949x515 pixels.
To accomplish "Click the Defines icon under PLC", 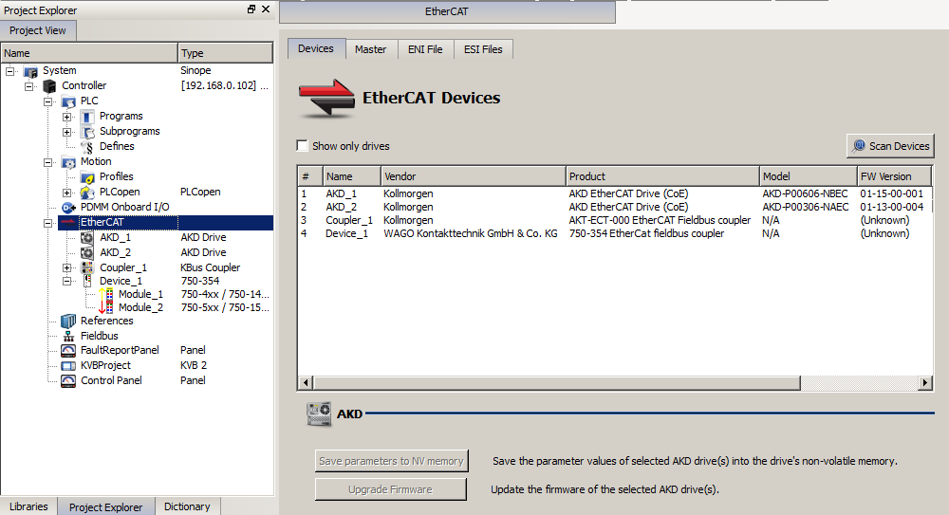I will click(87, 146).
